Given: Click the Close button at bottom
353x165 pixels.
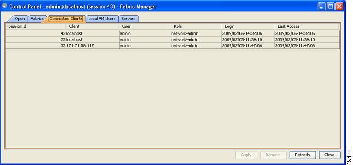Looking at the screenshot, I should 330,155.
